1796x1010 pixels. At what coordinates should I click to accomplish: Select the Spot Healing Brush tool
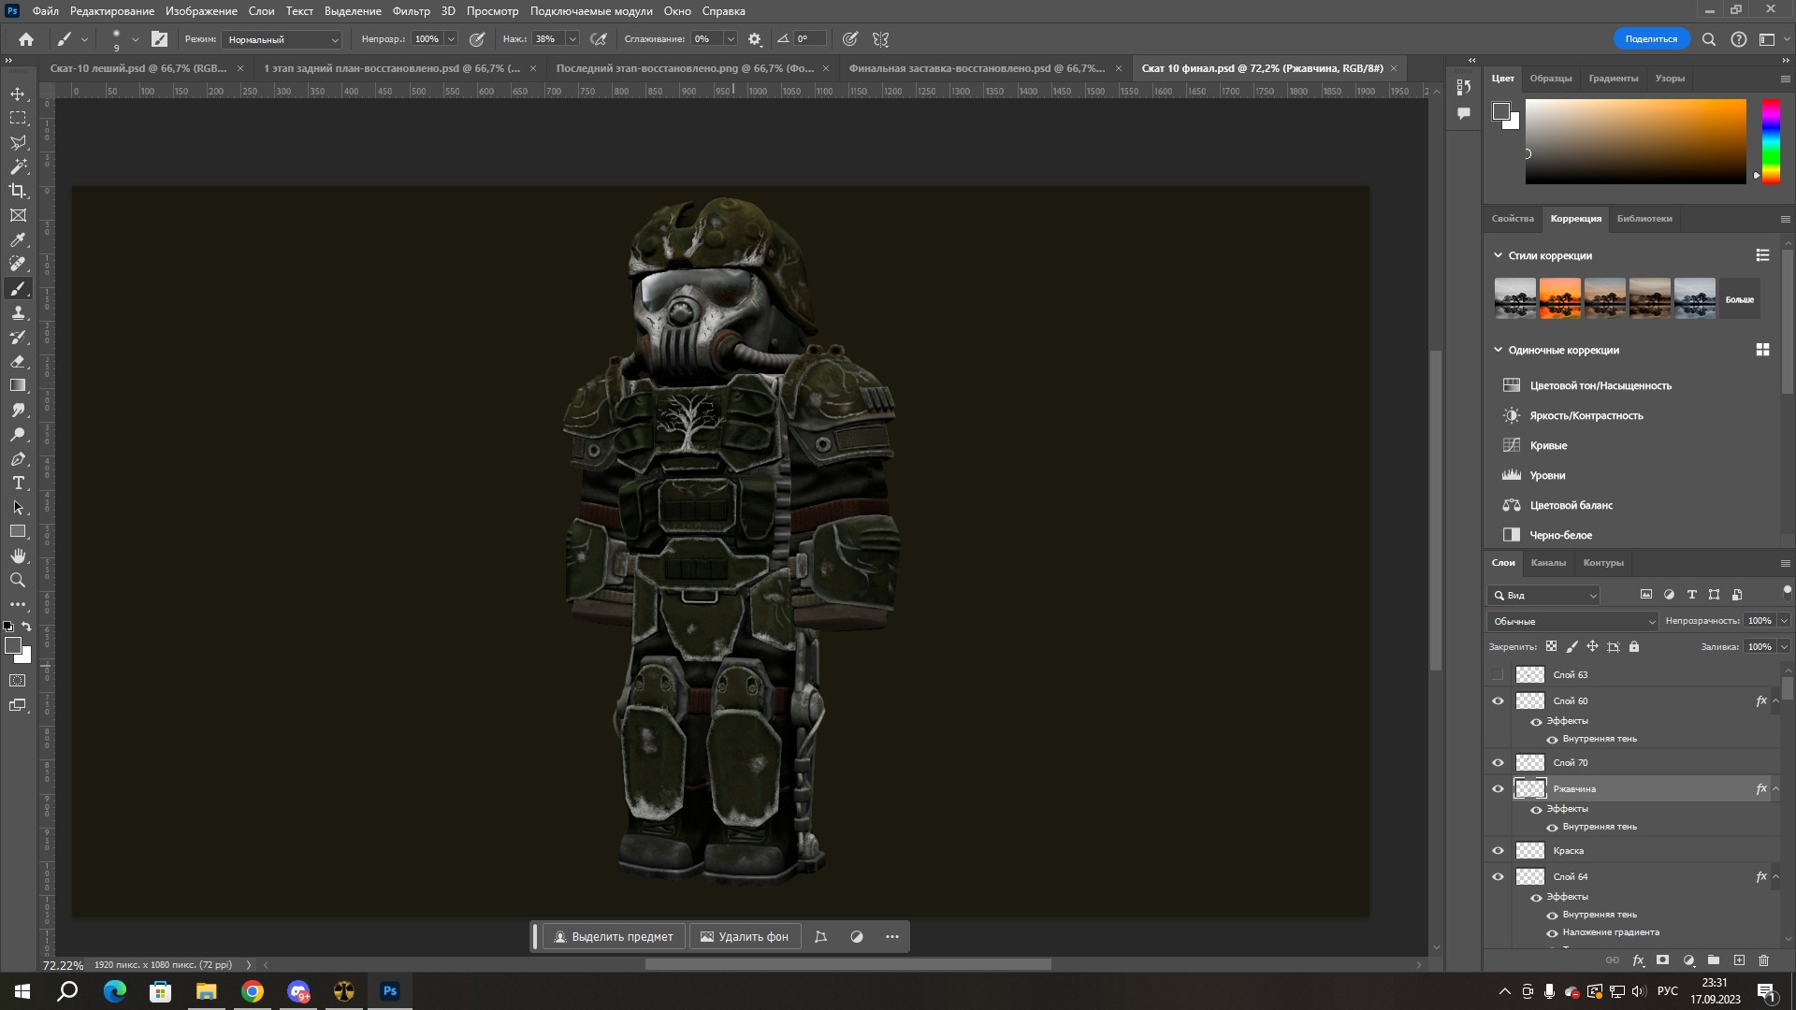tap(18, 264)
